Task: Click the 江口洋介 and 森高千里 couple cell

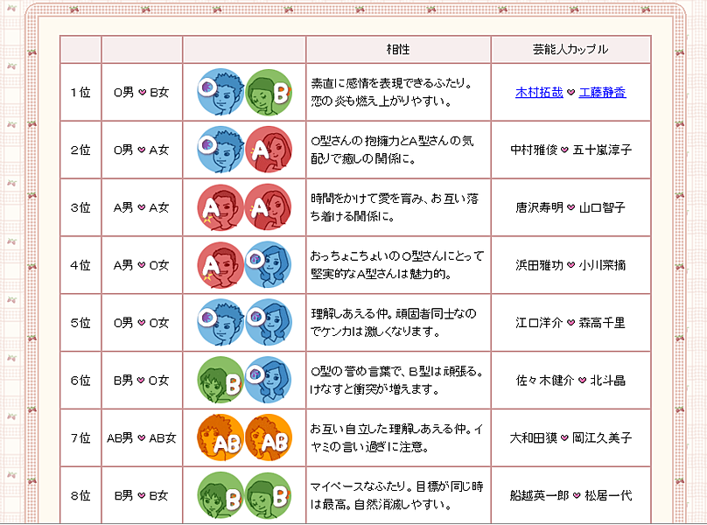Action: [570, 322]
